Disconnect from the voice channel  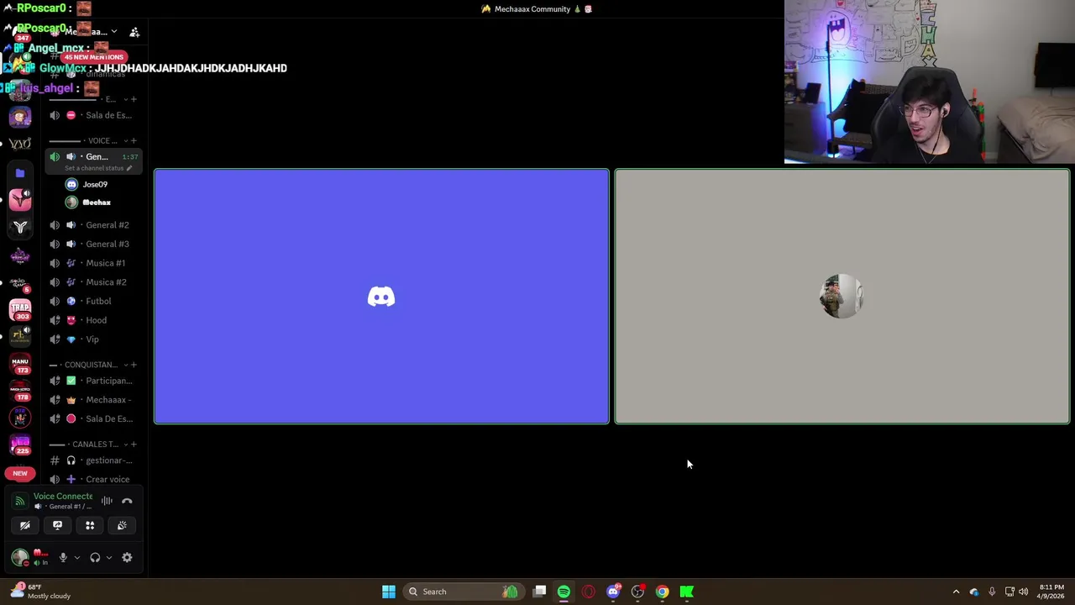point(127,501)
